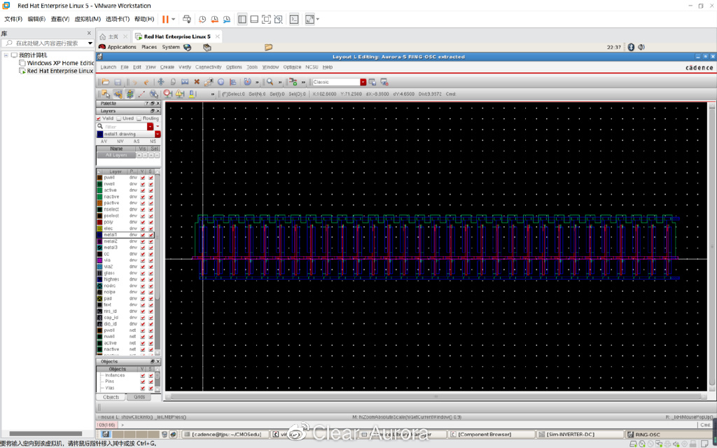The width and height of the screenshot is (717, 448).
Task: Toggle visibility checkbox for poly layer
Action: [143, 222]
